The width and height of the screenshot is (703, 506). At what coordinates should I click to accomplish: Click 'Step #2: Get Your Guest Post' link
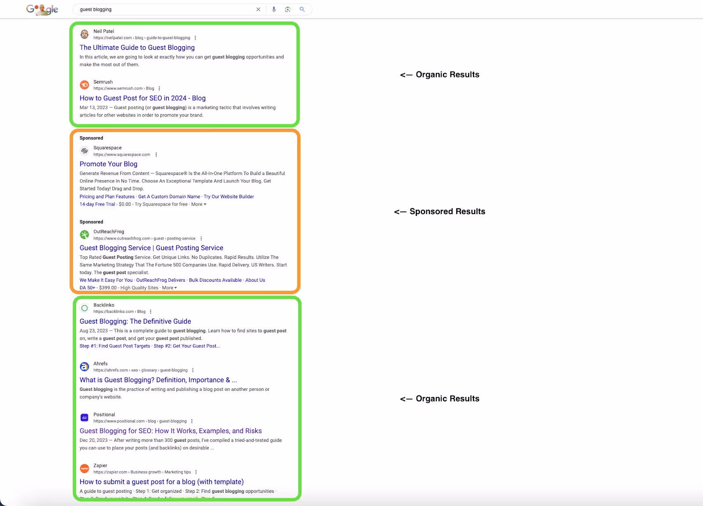point(187,346)
